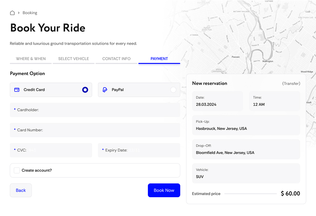Open the Select Vehicle tab

tap(74, 59)
